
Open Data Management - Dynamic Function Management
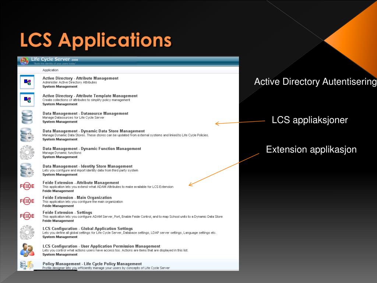pyautogui.click(x=92, y=149)
